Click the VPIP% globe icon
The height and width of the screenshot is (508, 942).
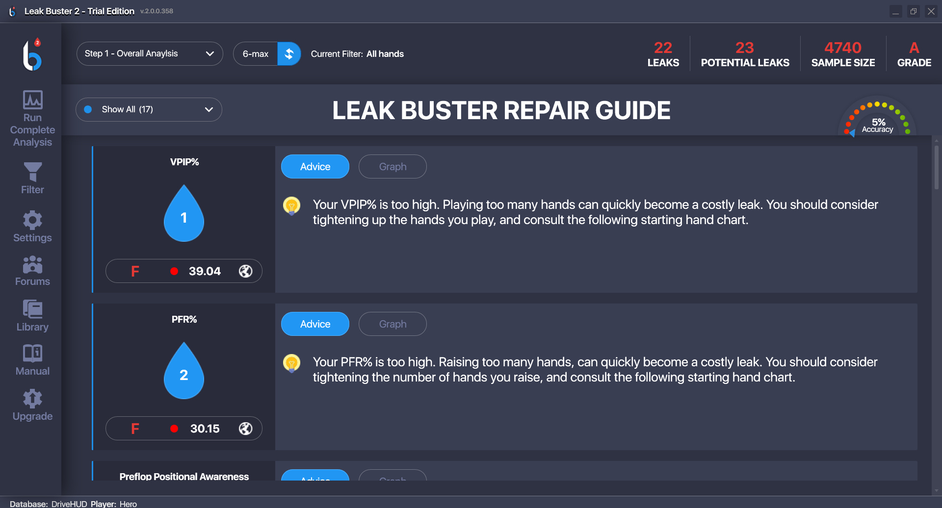tap(245, 271)
